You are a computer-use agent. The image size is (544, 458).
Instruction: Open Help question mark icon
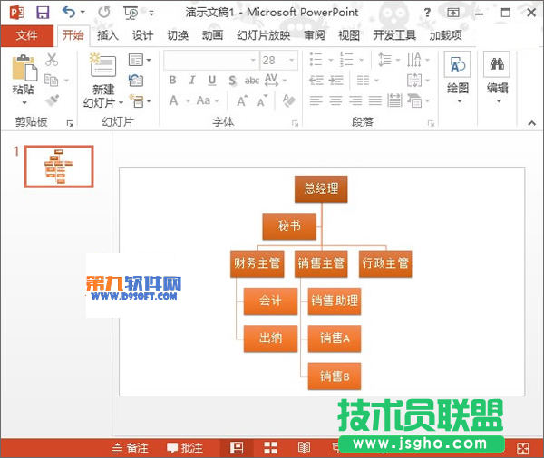pyautogui.click(x=427, y=14)
